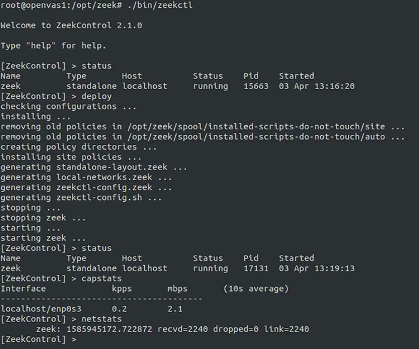
Task: Click the dropped=0 statistic
Action: tap(236, 329)
